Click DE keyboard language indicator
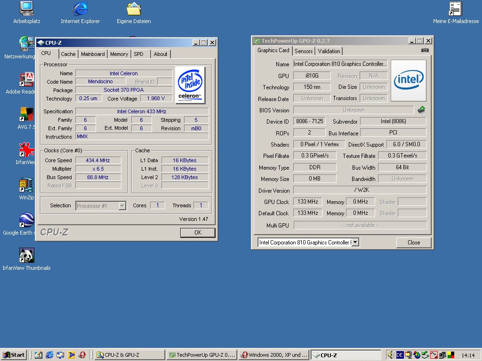 click(400, 355)
